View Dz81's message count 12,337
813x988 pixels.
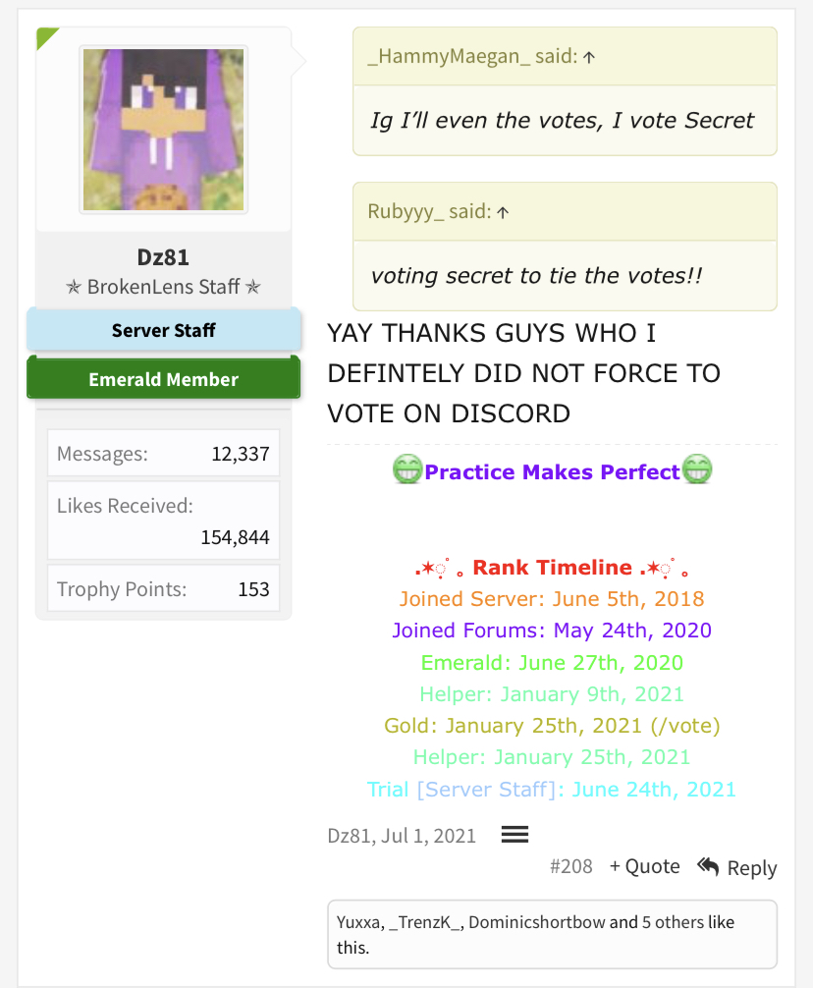pos(241,454)
